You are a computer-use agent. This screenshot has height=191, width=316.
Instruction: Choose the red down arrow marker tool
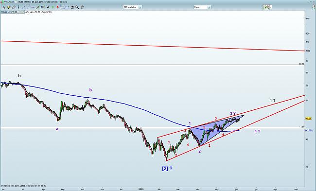pos(58,7)
